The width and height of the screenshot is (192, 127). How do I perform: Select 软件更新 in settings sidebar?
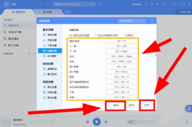click(50, 56)
